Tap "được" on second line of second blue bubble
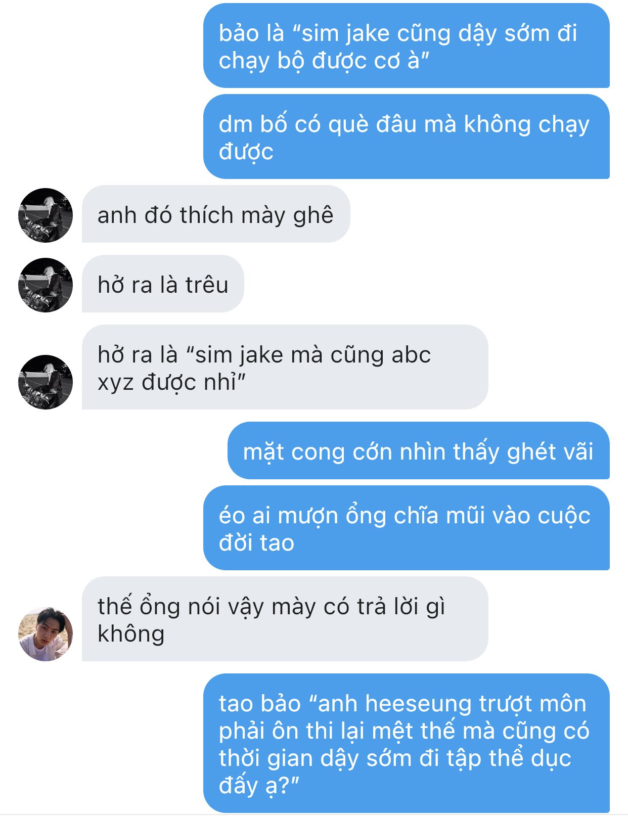This screenshot has width=628, height=816. point(246,152)
